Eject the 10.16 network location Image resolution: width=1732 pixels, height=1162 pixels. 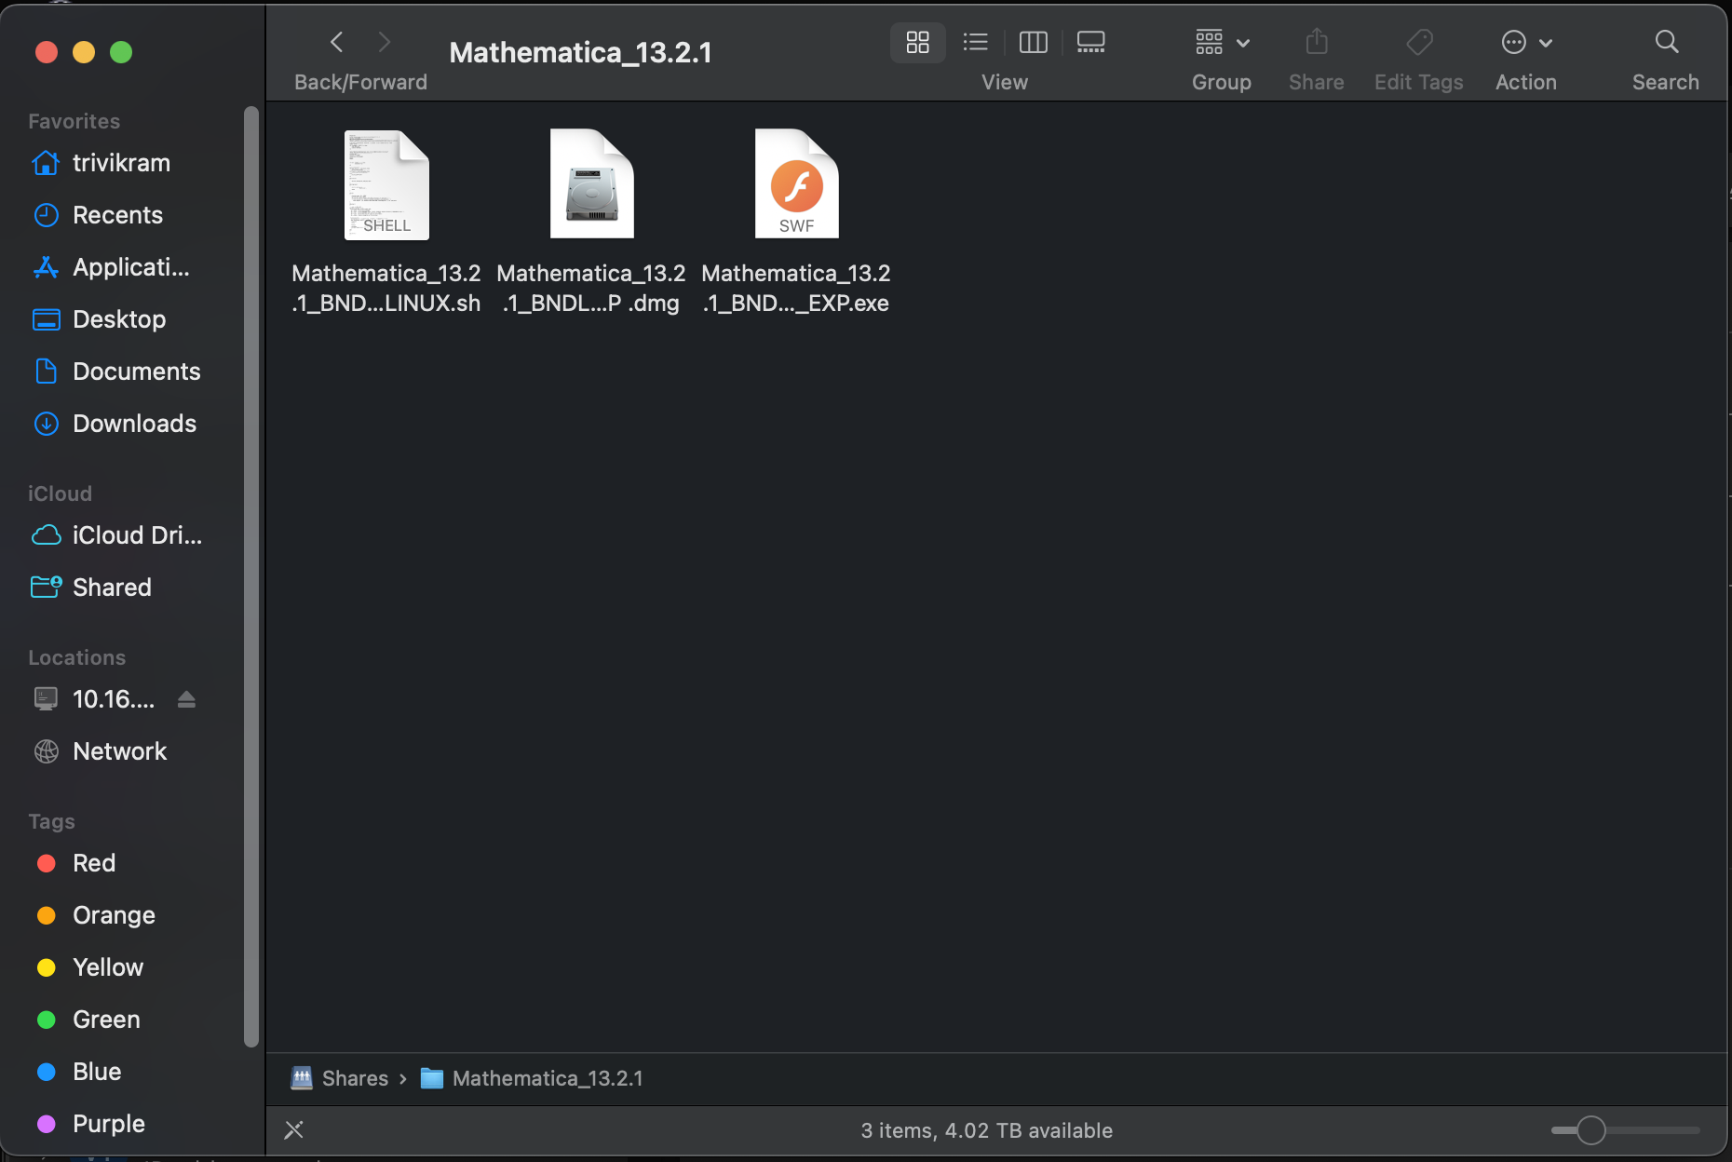(x=186, y=699)
